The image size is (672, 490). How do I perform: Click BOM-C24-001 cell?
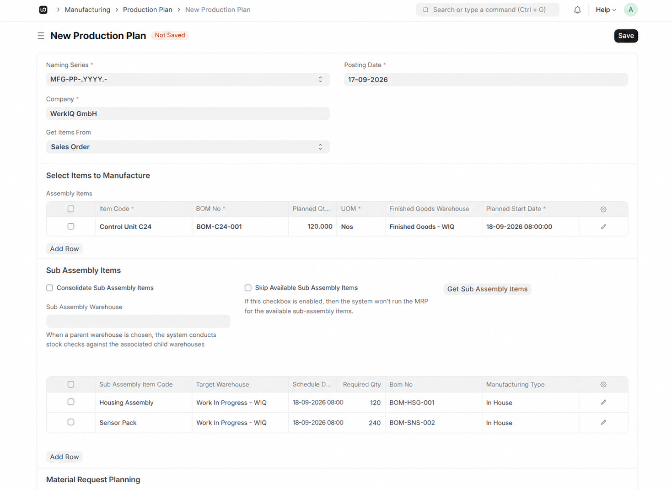tap(240, 226)
